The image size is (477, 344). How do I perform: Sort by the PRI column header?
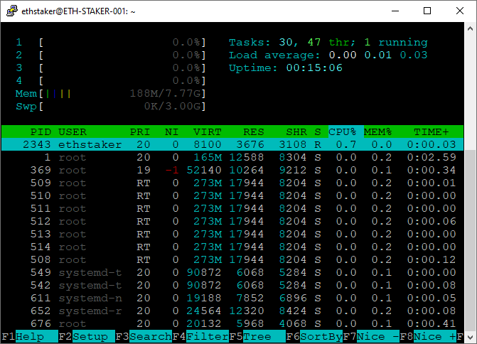click(140, 132)
